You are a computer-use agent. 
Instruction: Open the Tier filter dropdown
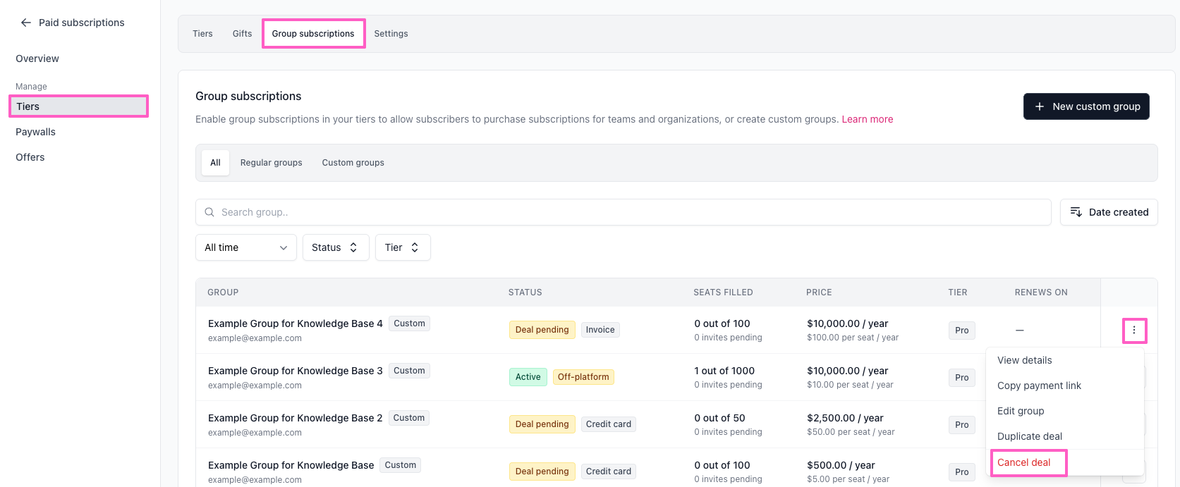(x=403, y=247)
